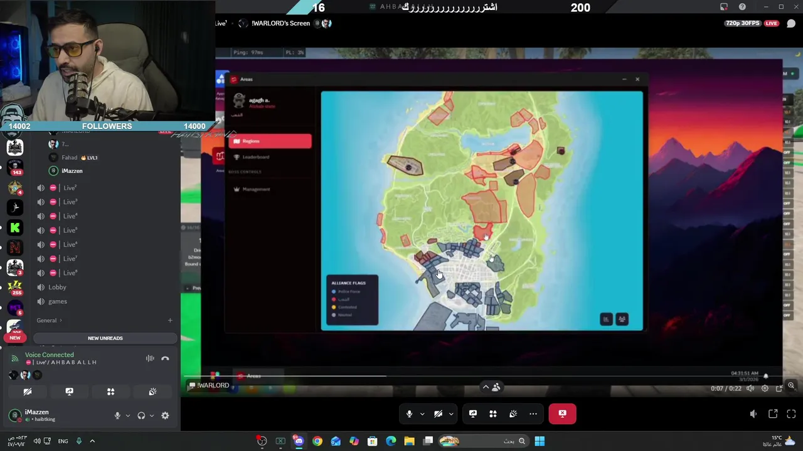803x451 pixels.
Task: Disconnect from voice with phone icon
Action: (x=165, y=358)
